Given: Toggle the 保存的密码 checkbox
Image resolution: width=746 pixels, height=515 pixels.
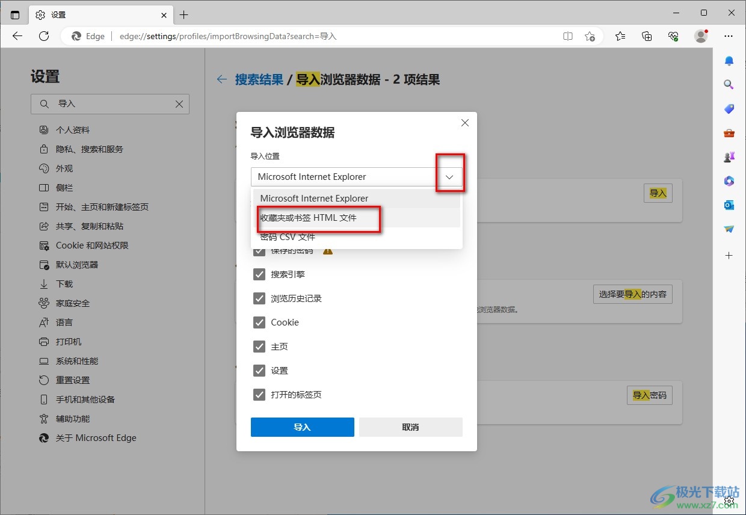Looking at the screenshot, I should pos(259,250).
